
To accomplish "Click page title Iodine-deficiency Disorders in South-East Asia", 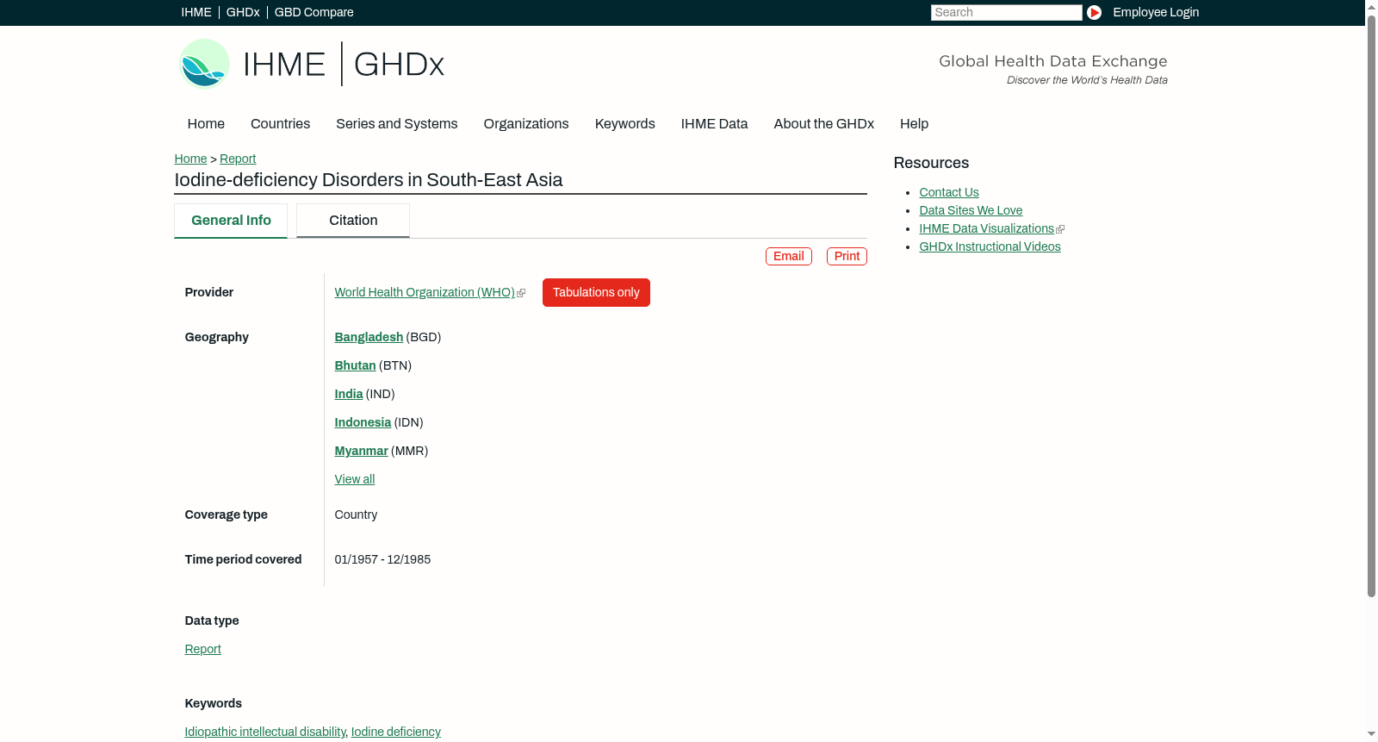I will pyautogui.click(x=369, y=179).
